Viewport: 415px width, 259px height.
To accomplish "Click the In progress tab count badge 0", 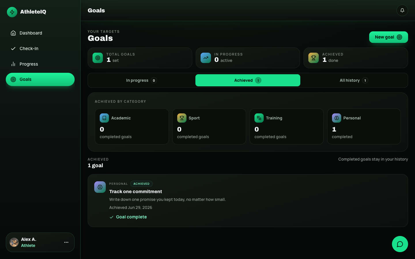I will coord(154,81).
